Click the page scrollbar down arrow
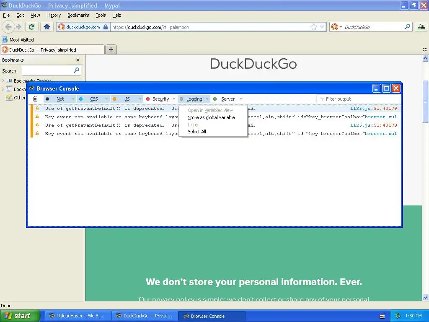This screenshot has width=429, height=322. point(425,297)
